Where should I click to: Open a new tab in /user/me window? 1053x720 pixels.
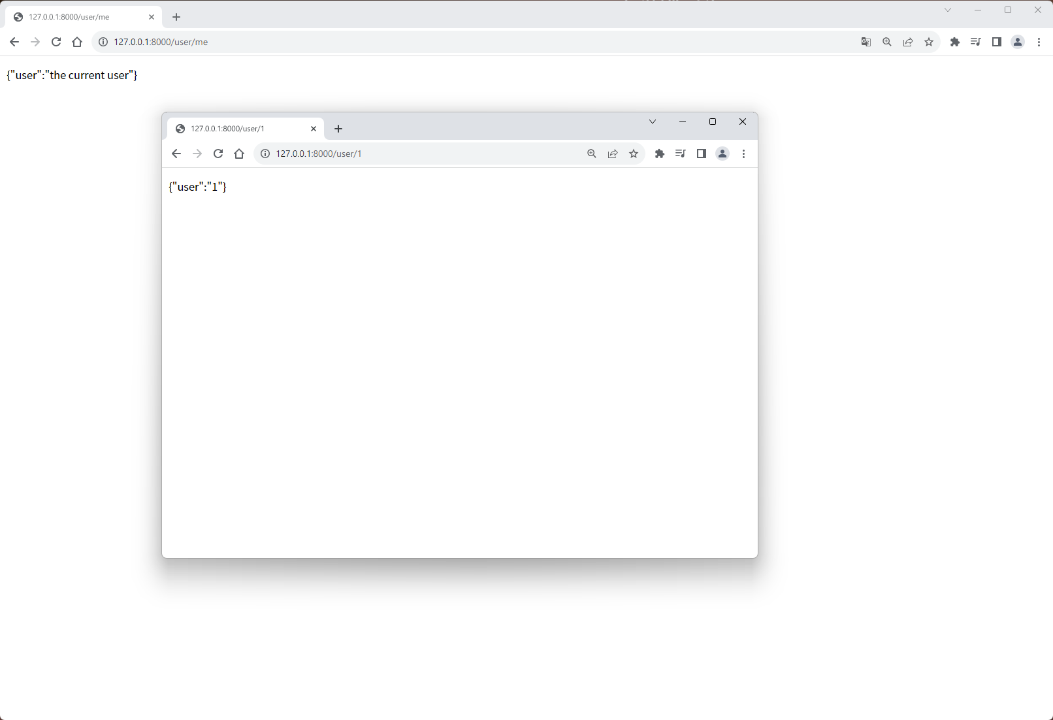176,17
